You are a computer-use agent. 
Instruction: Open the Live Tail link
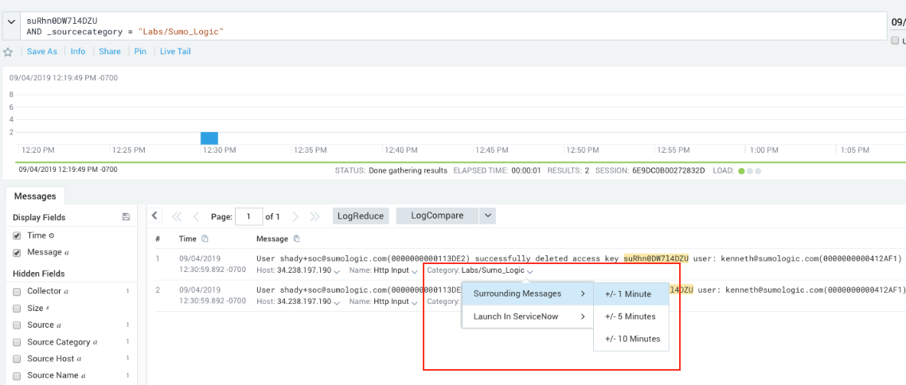(x=175, y=52)
